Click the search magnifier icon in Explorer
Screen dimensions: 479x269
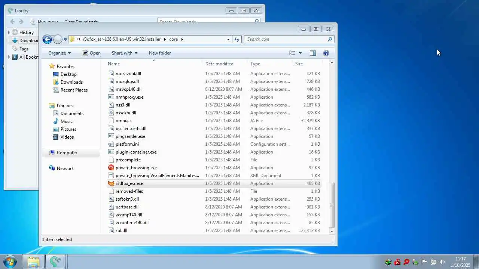pos(330,39)
